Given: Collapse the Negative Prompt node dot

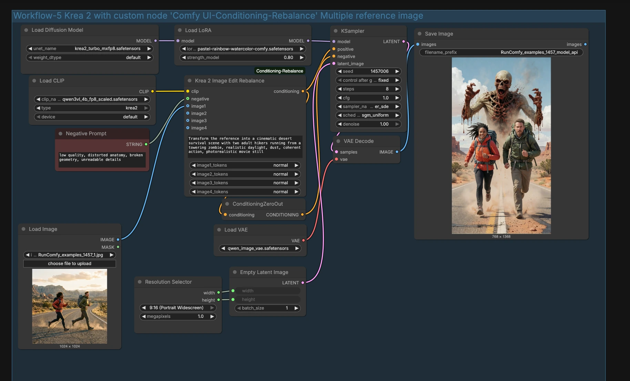Looking at the screenshot, I should pos(60,134).
